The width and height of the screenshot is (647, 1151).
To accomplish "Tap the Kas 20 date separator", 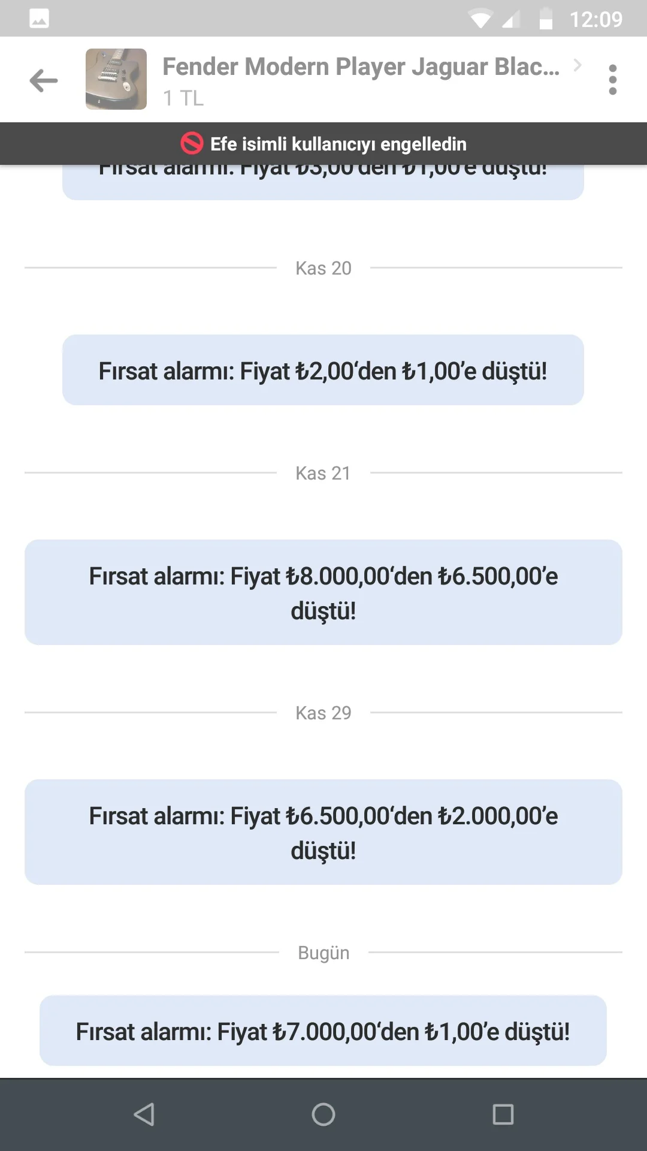I will point(323,268).
